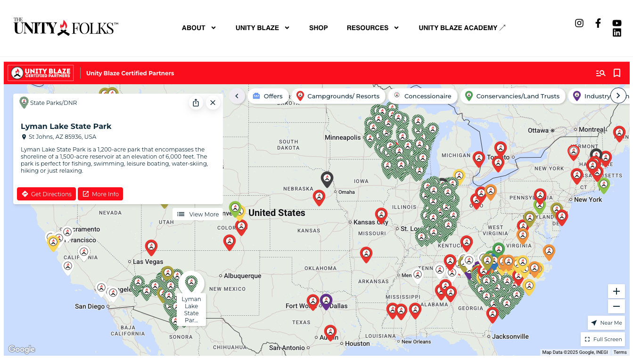Click The Unity Folks logo
Viewport: 633px width, 359px height.
coord(66,27)
